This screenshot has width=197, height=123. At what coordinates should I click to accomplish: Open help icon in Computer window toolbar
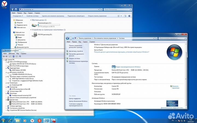129,16
